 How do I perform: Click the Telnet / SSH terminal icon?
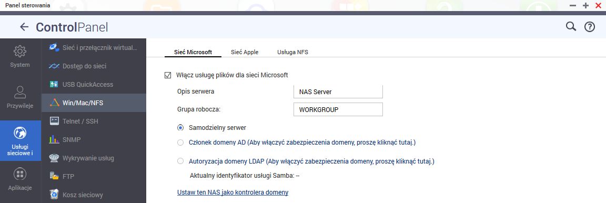tap(54, 121)
